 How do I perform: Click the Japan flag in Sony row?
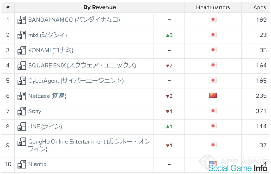[x=213, y=111]
